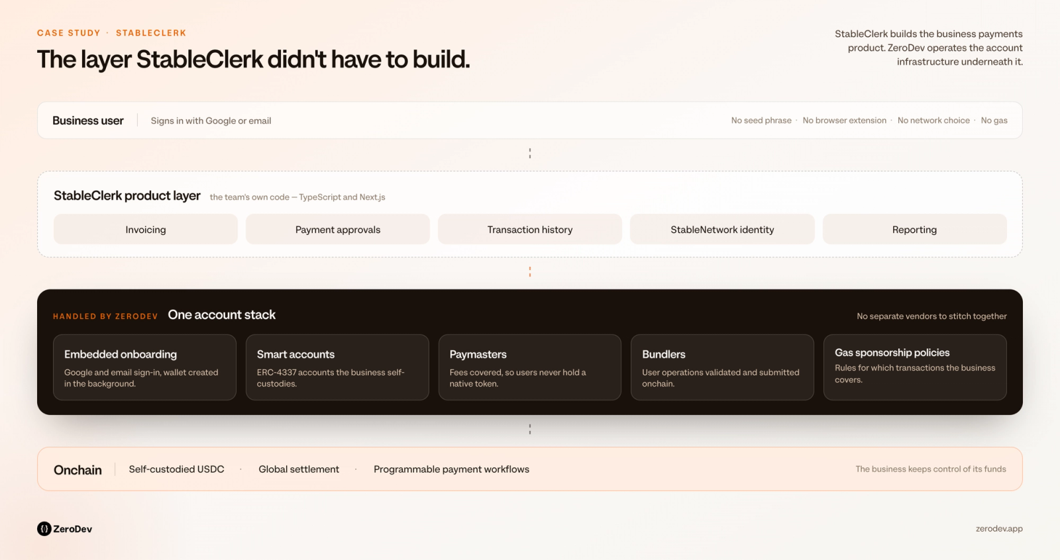The image size is (1060, 560).
Task: Click the 'ZeroDev' wordmark text
Action: point(73,529)
